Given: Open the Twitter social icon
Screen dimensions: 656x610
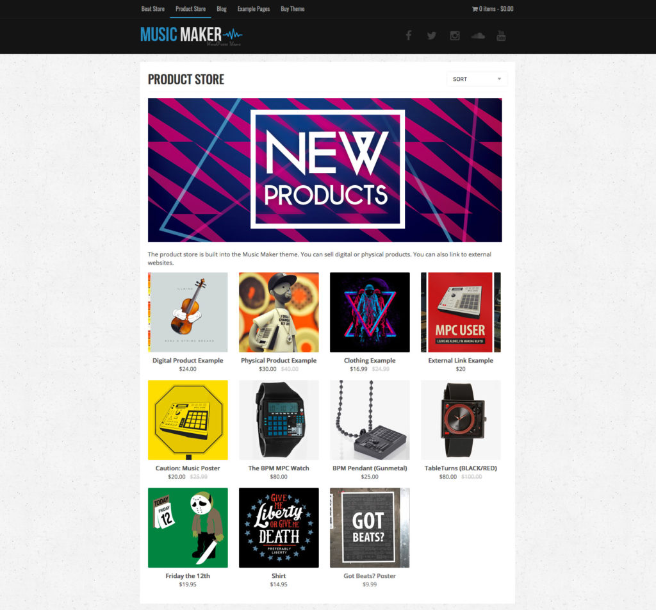Looking at the screenshot, I should tap(432, 36).
